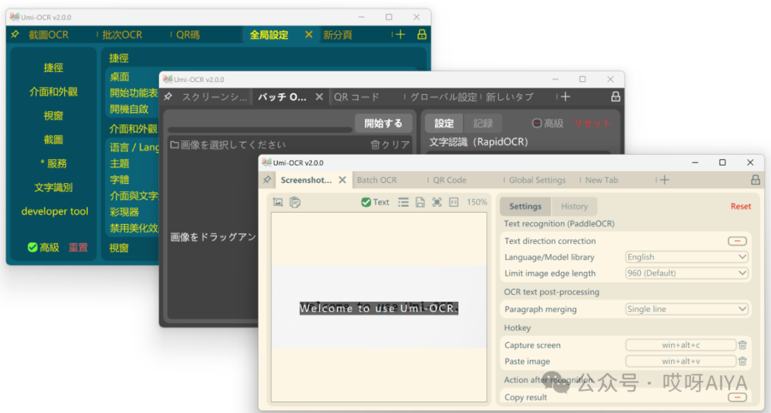Switch to the QR碼 tab in the Chinese window
Viewport: 771px width, 413px height.
[188, 35]
